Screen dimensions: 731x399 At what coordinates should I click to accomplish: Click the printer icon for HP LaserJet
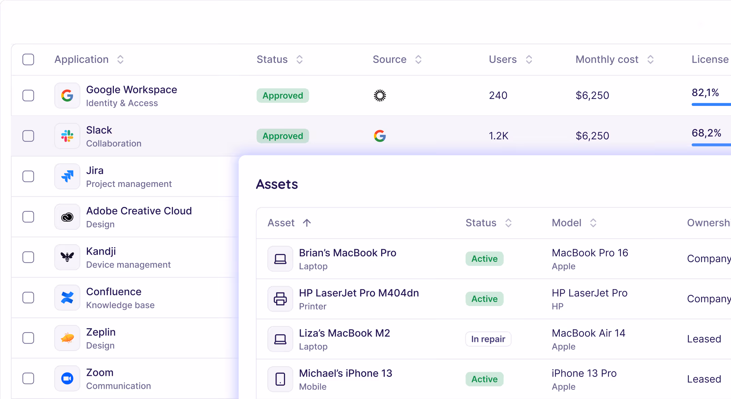[x=280, y=299]
